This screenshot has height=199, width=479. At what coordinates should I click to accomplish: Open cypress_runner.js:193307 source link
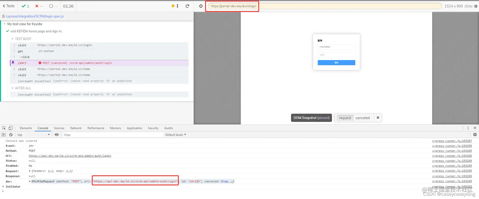tap(452, 141)
